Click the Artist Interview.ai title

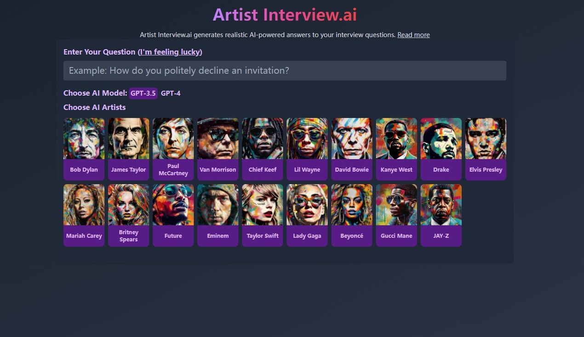pyautogui.click(x=284, y=15)
